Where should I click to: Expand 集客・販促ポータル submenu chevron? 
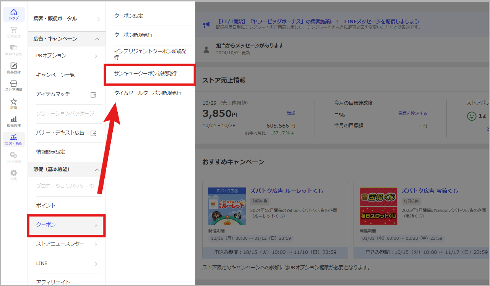[x=98, y=19]
